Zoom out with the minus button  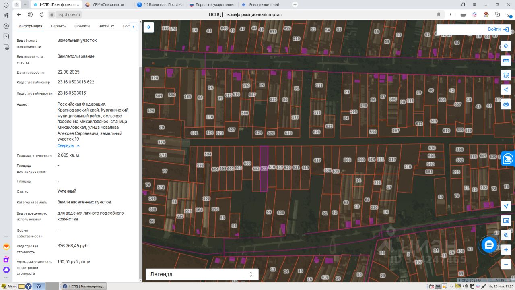pyautogui.click(x=506, y=264)
